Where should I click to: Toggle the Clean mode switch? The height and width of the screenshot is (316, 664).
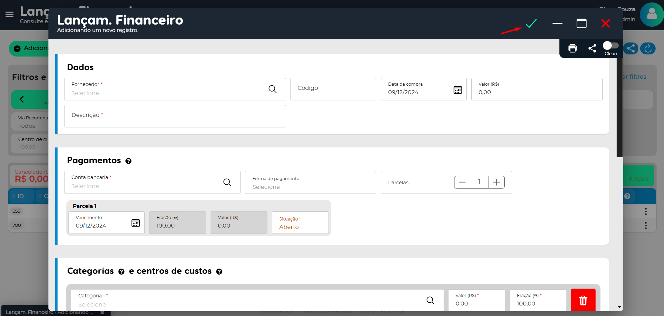pos(611,46)
